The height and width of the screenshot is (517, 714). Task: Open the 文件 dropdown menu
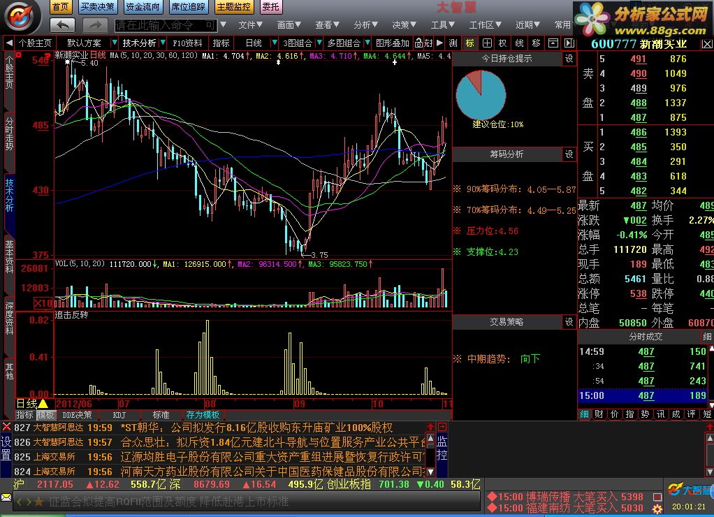tap(250, 24)
